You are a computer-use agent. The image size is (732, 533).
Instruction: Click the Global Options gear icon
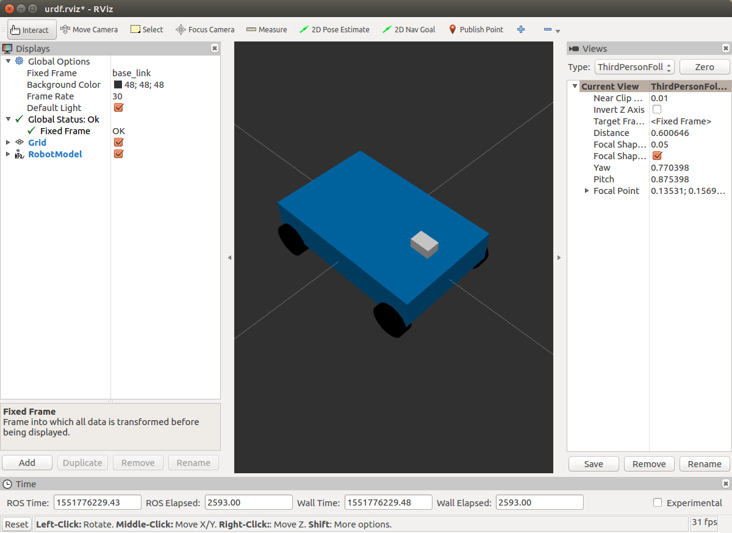[20, 61]
